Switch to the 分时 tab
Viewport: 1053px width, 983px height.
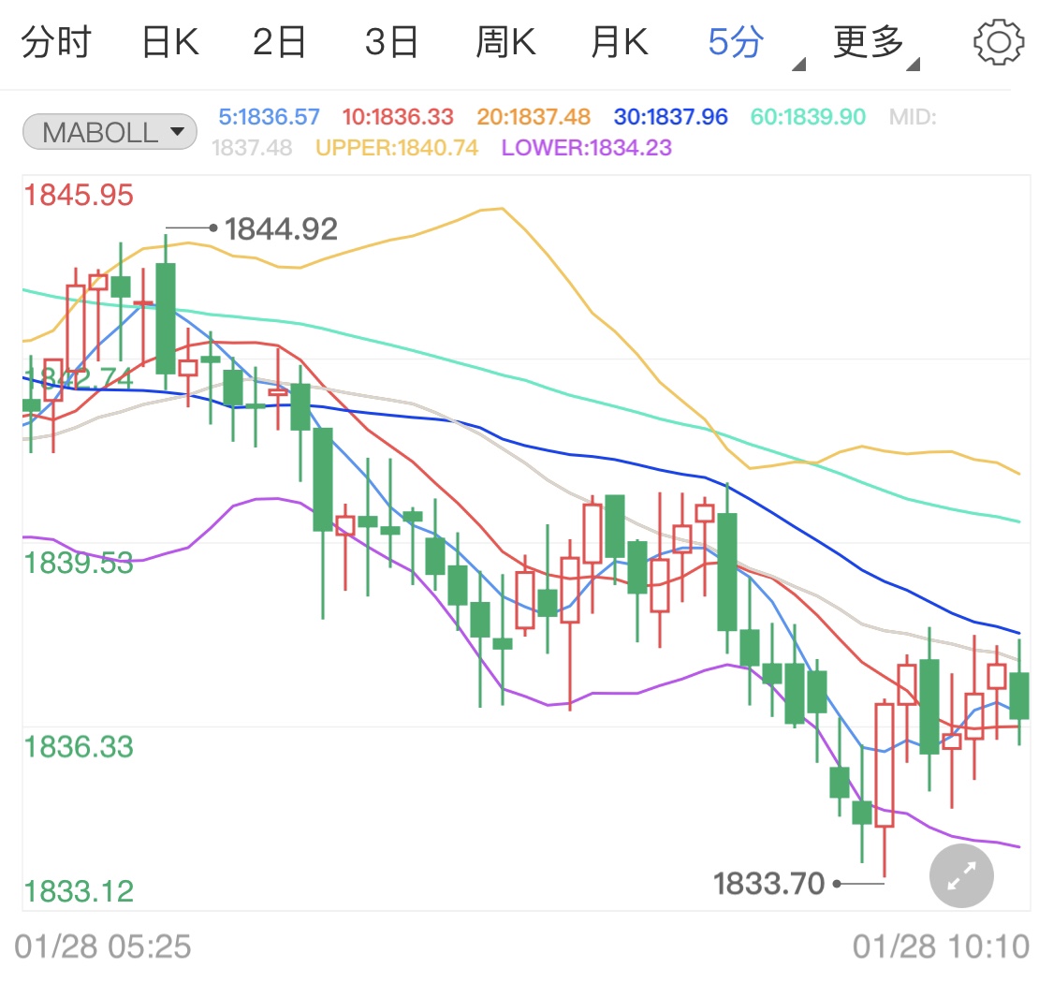[56, 42]
